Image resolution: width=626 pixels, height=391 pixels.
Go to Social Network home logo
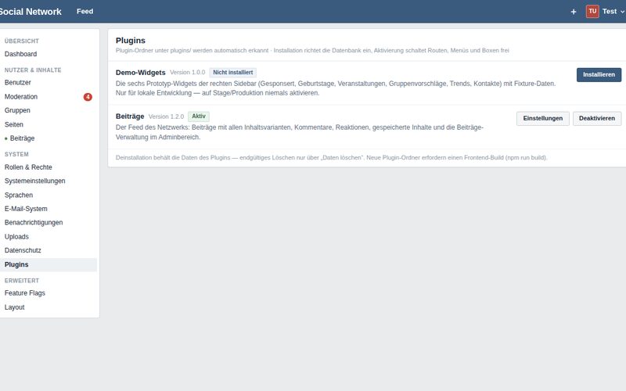(x=30, y=12)
